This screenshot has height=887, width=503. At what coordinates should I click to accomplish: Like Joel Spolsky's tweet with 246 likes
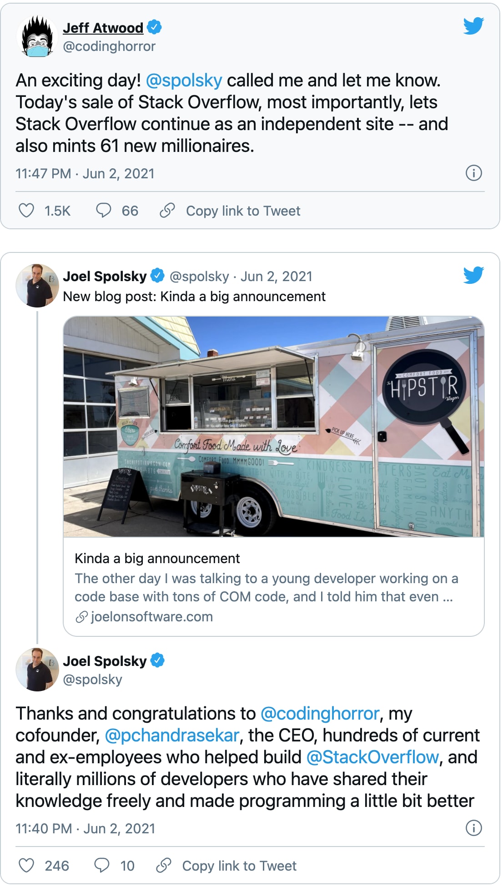click(x=26, y=865)
